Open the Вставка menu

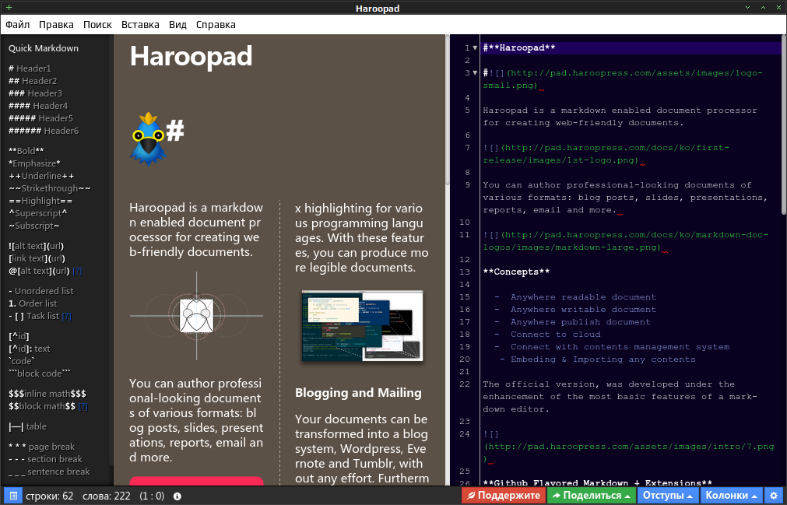tap(140, 25)
